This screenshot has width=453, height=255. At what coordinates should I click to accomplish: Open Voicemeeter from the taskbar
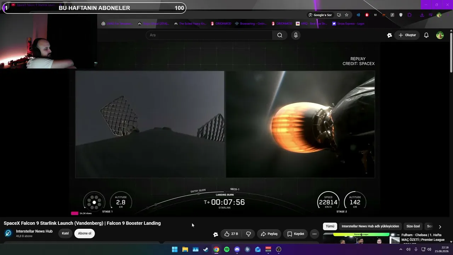pos(268,249)
